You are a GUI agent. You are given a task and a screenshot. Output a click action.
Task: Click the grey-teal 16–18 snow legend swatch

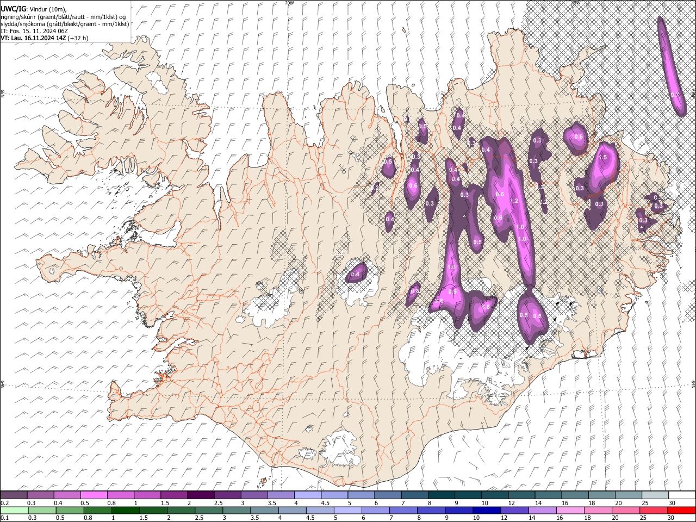[x=575, y=495]
